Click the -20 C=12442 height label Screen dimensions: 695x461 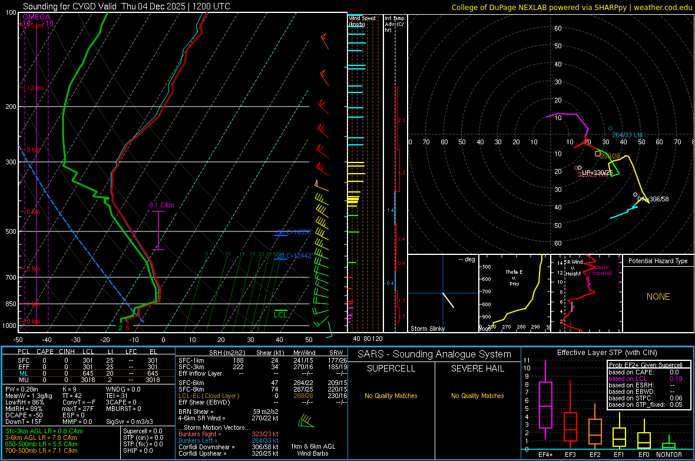[x=293, y=256]
